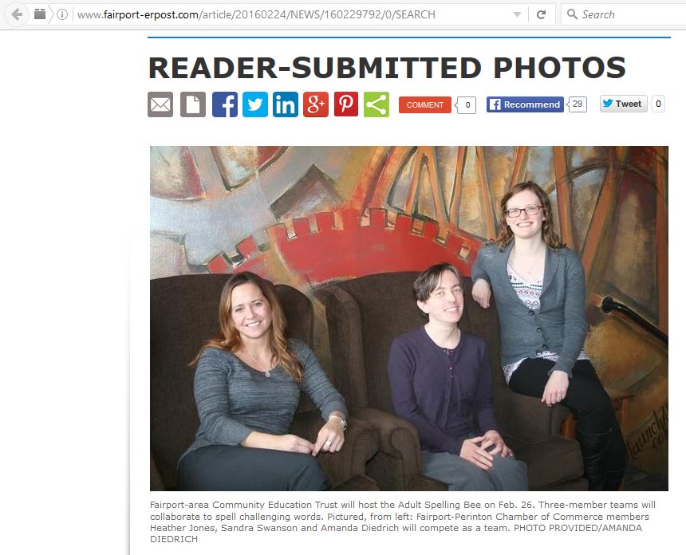The height and width of the screenshot is (555, 686).
Task: Go back with browser back arrow
Action: 17,14
